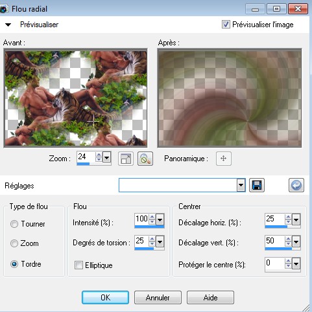This screenshot has height=312, width=312.
Task: Open the Degrés de torsion slider arrow
Action: (x=160, y=241)
